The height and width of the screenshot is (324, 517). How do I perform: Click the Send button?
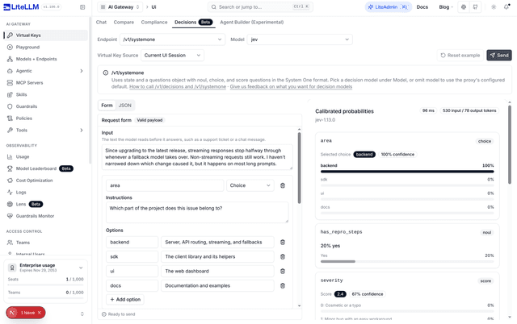499,56
